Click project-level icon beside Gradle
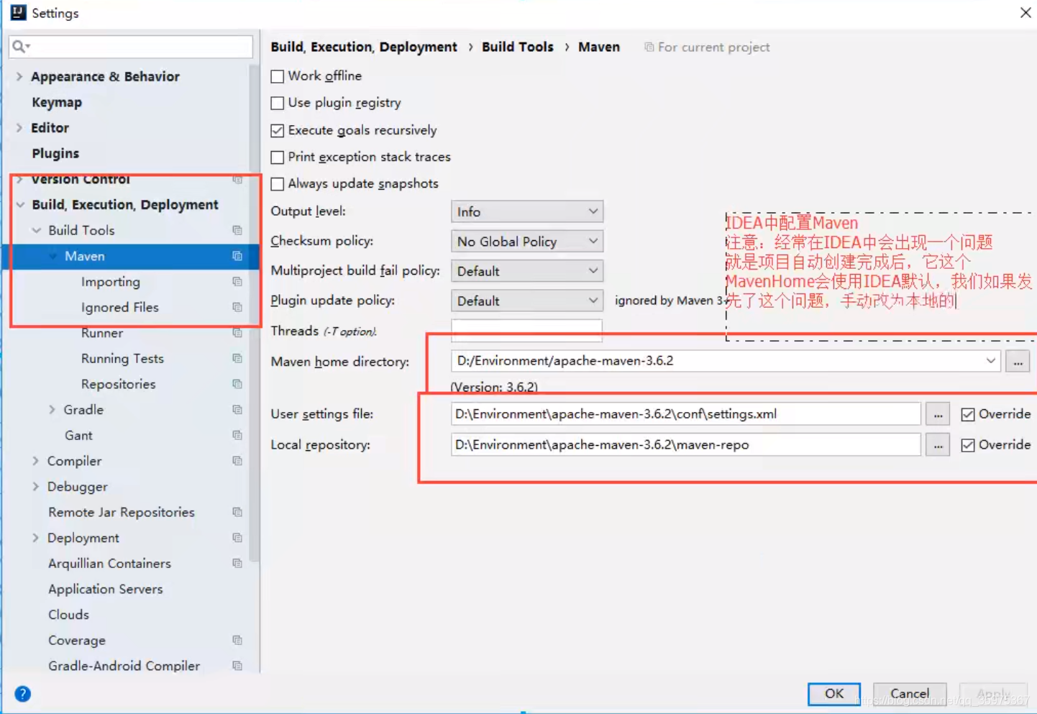The image size is (1037, 714). click(x=237, y=410)
